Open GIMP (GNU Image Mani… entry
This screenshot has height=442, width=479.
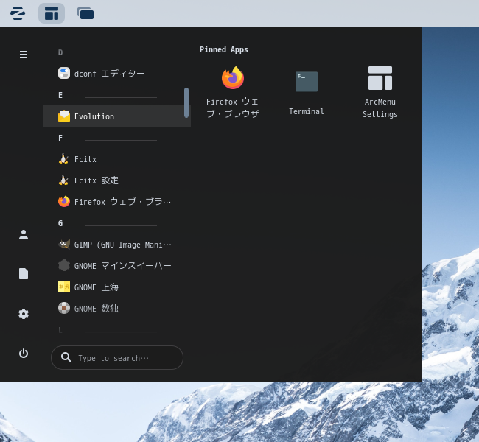click(x=117, y=245)
